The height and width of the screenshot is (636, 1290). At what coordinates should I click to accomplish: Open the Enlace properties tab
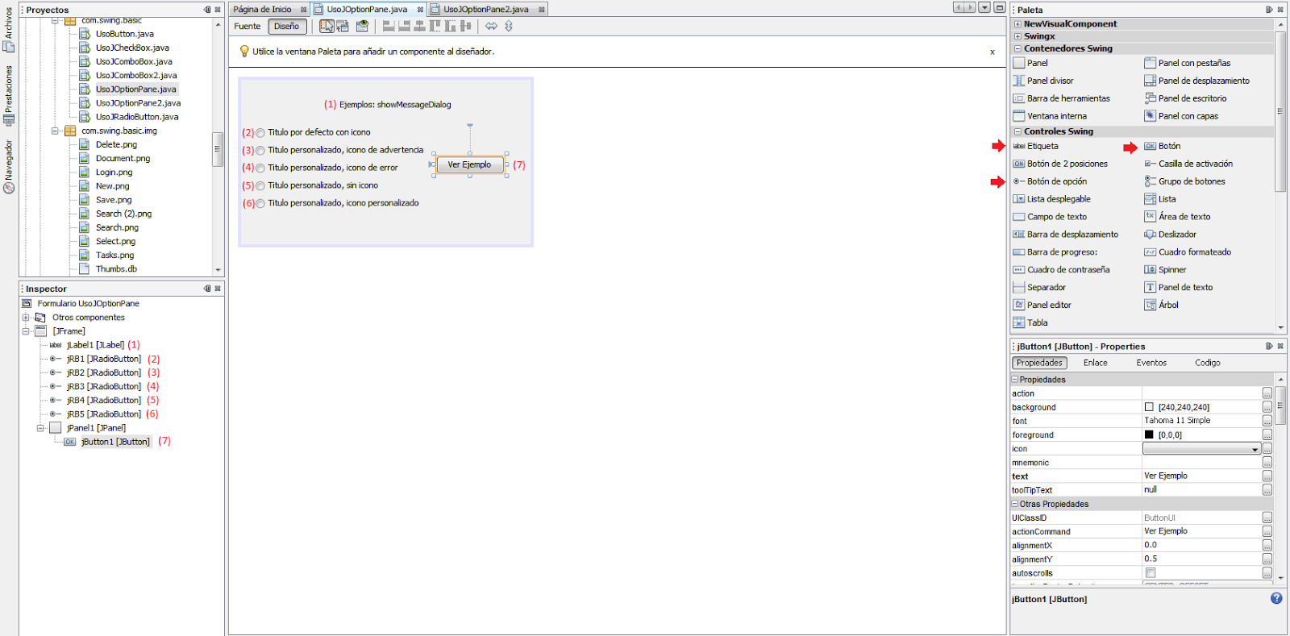pos(1095,363)
